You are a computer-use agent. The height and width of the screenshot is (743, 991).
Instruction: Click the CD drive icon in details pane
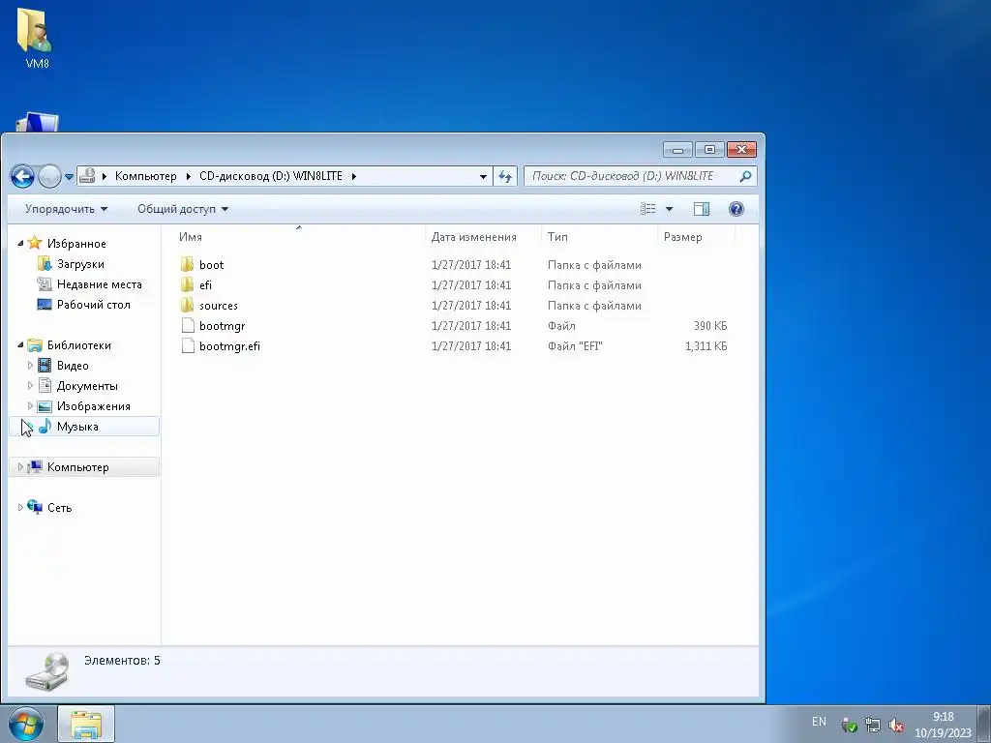(47, 671)
